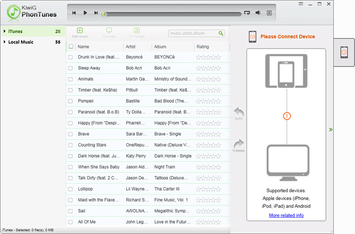Select the iTunes library entry
The width and height of the screenshot is (355, 234).
[33, 31]
